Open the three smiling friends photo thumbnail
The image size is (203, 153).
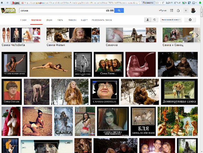click(157, 145)
